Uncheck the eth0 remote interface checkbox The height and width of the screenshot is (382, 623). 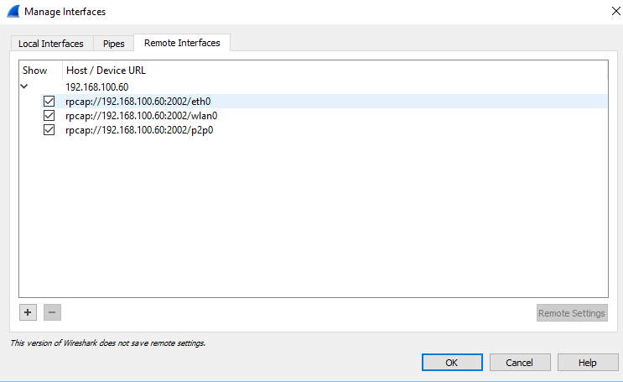coord(49,102)
